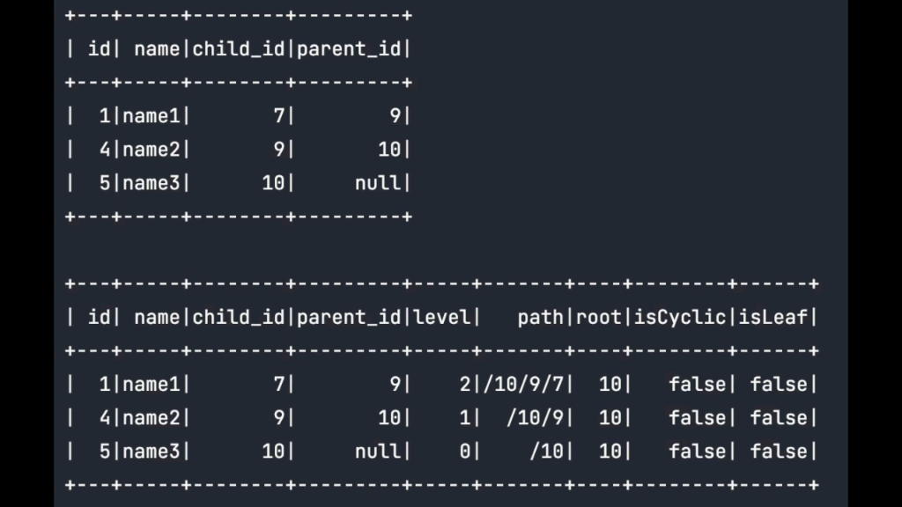The width and height of the screenshot is (902, 507).
Task: Click the path value in lower name2 row
Action: tap(539, 417)
